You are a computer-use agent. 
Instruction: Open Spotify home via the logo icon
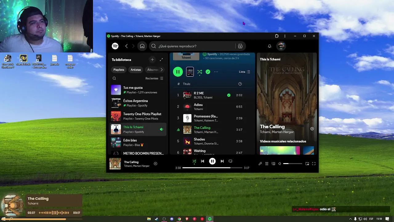point(115,46)
